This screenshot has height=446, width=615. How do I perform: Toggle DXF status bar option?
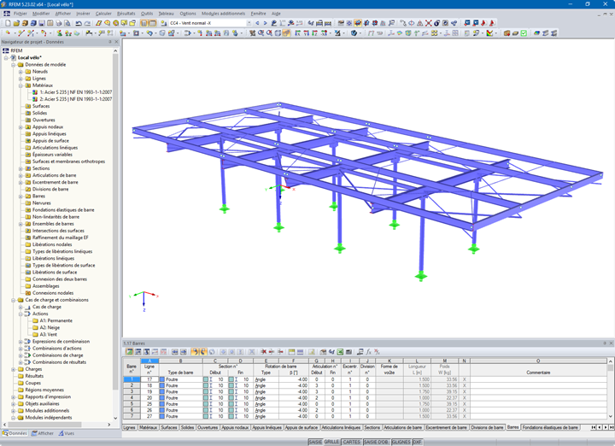418,442
